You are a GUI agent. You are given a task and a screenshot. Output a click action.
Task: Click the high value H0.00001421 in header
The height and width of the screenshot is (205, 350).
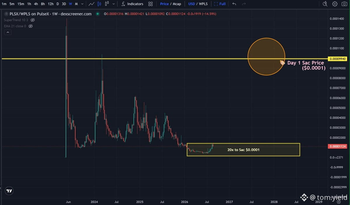[x=134, y=14]
